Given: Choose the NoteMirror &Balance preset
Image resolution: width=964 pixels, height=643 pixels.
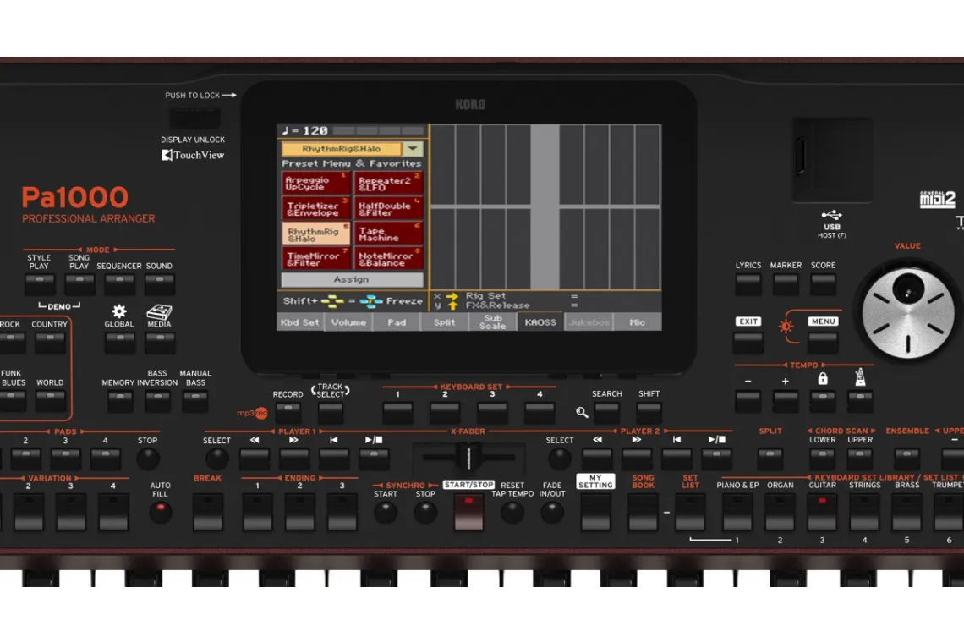Looking at the screenshot, I should pyautogui.click(x=388, y=259).
